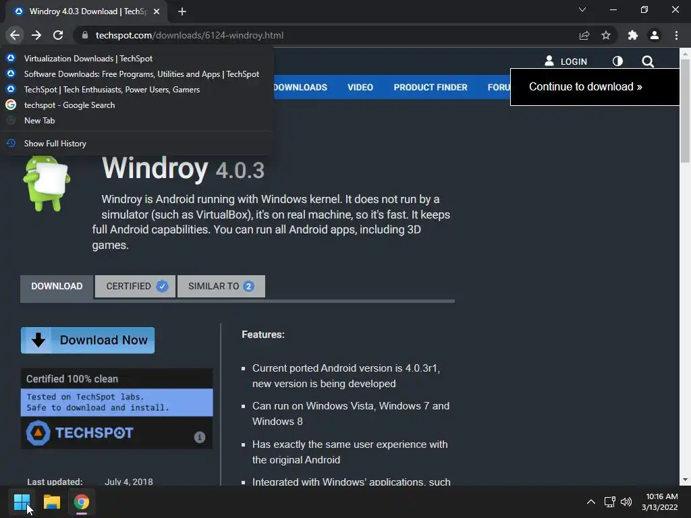Open Windows Start menu

[x=22, y=502]
